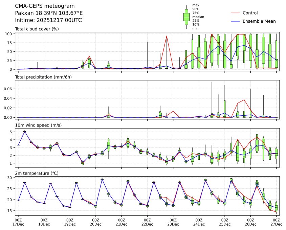Click the red Control legend line

coord(235,13)
